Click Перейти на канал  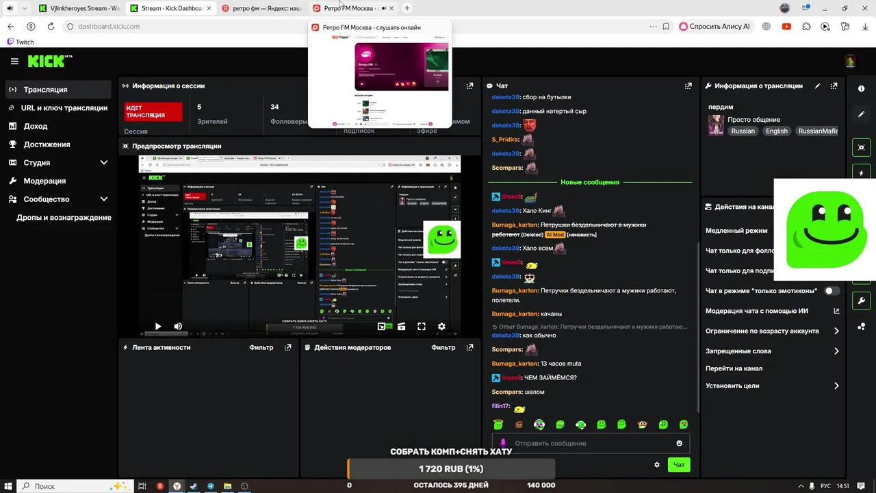tap(734, 368)
